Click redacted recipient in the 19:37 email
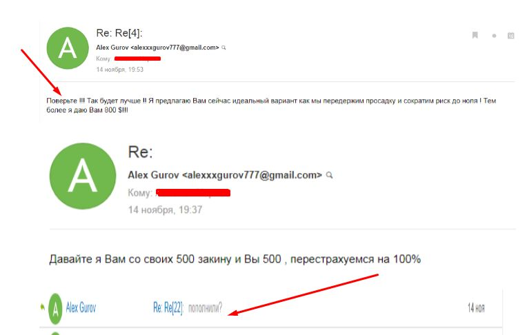527x335 pixels. [193, 193]
